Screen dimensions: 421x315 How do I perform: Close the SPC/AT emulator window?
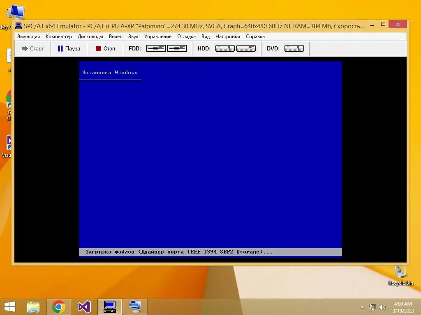tap(398, 24)
